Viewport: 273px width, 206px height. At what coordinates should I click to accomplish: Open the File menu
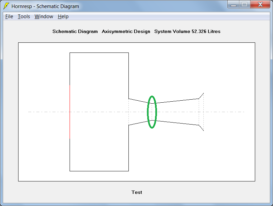click(x=9, y=16)
